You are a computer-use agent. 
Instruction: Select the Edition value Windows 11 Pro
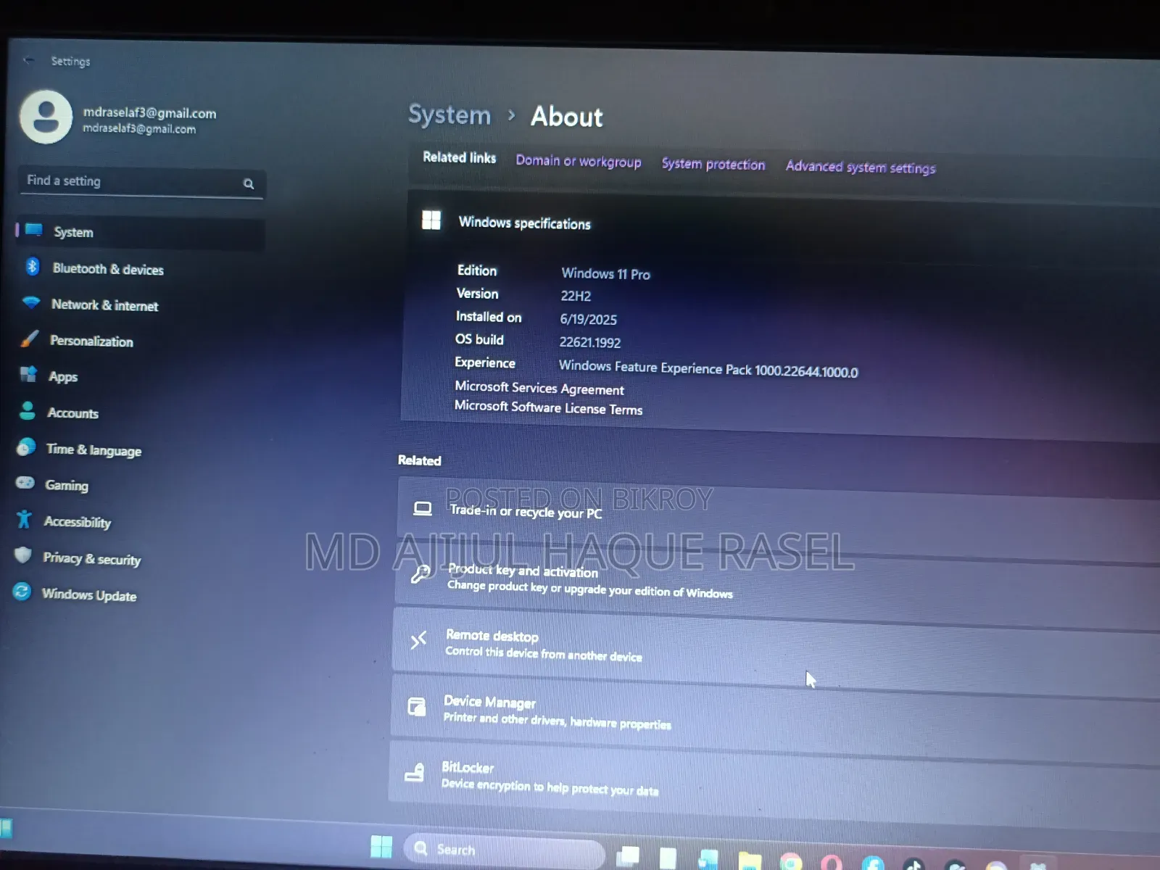pyautogui.click(x=606, y=274)
